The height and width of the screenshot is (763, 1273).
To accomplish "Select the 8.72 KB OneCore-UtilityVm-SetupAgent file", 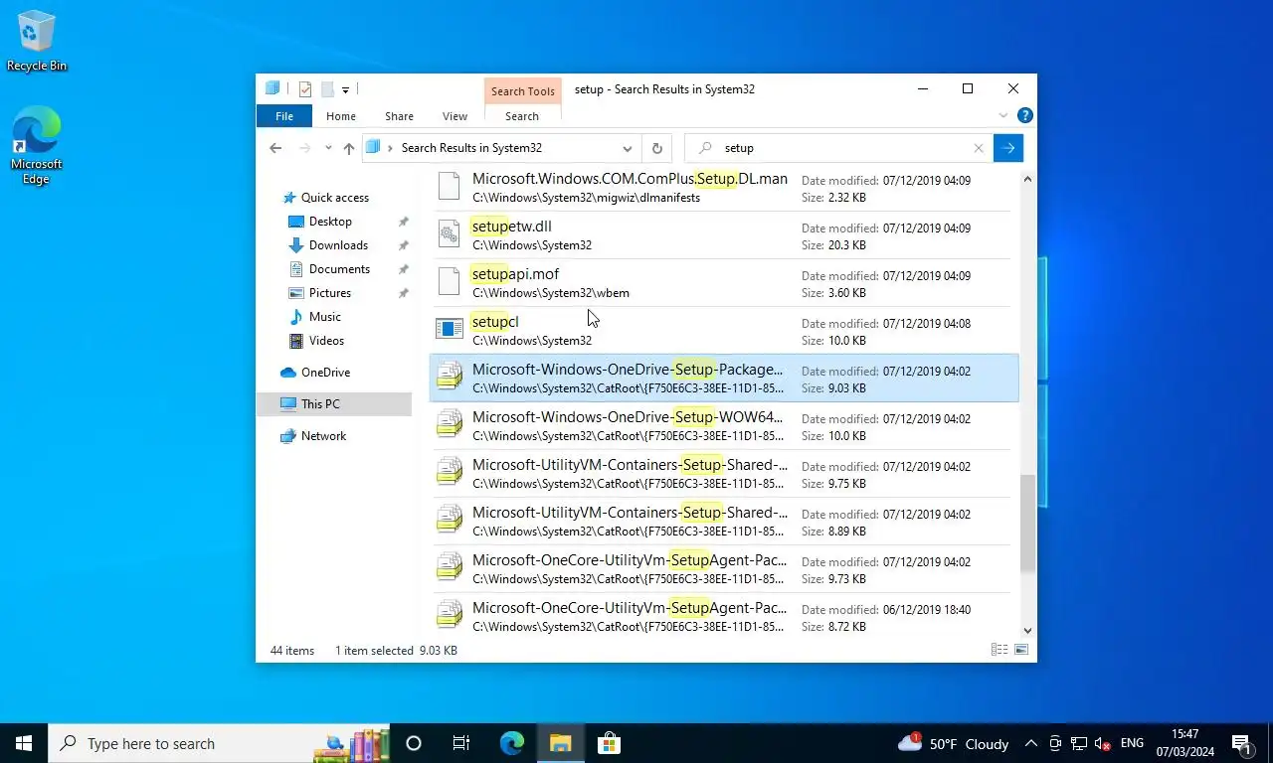I will point(724,616).
